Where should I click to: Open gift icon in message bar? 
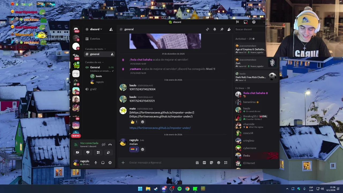pos(197,162)
